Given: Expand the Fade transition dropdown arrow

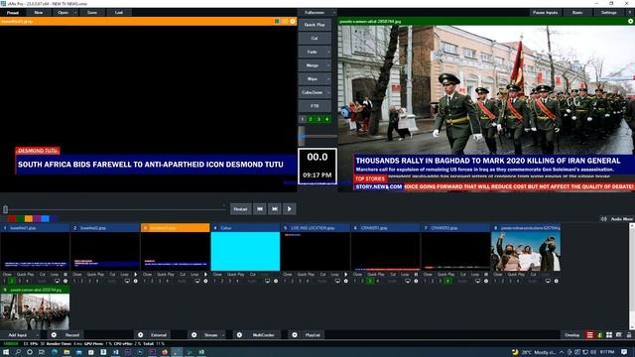Looking at the screenshot, I should 328,52.
